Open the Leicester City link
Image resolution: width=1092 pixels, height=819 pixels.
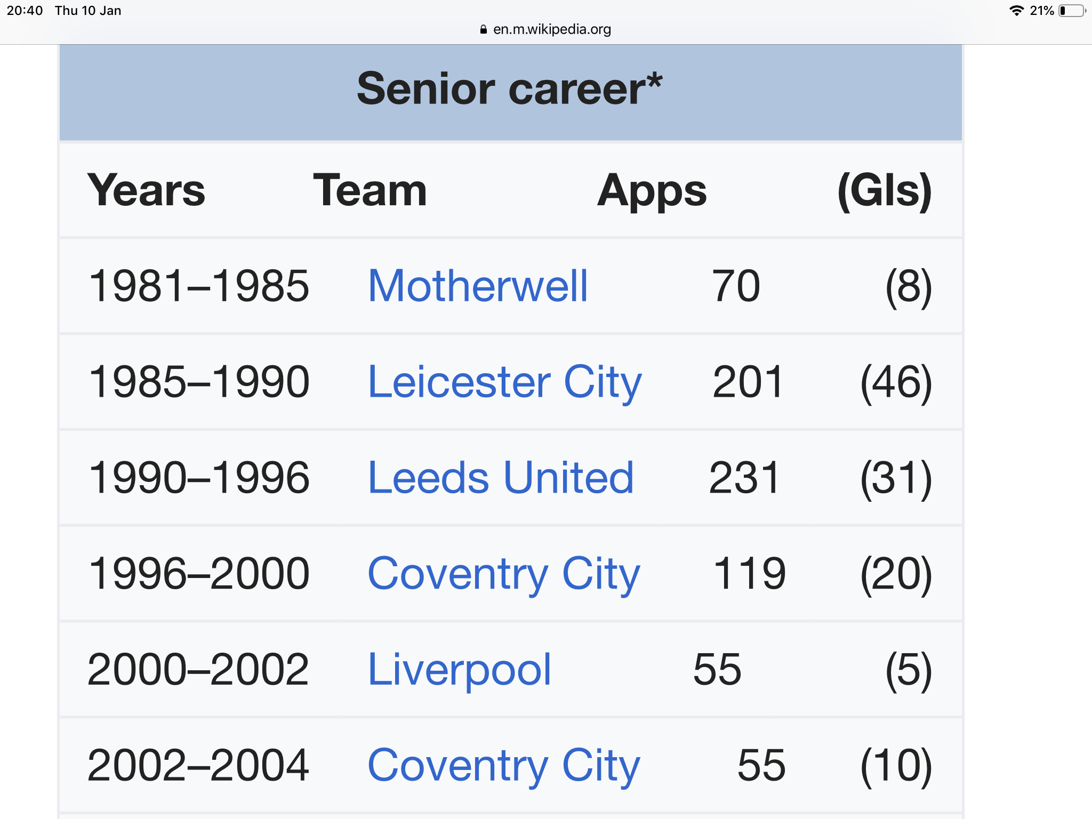505,382
